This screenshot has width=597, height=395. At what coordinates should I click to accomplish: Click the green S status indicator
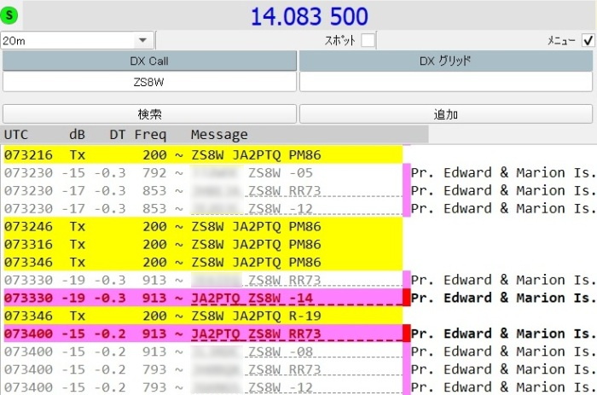pos(9,15)
